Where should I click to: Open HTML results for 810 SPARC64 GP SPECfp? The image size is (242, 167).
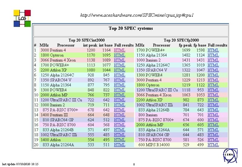(213, 135)
